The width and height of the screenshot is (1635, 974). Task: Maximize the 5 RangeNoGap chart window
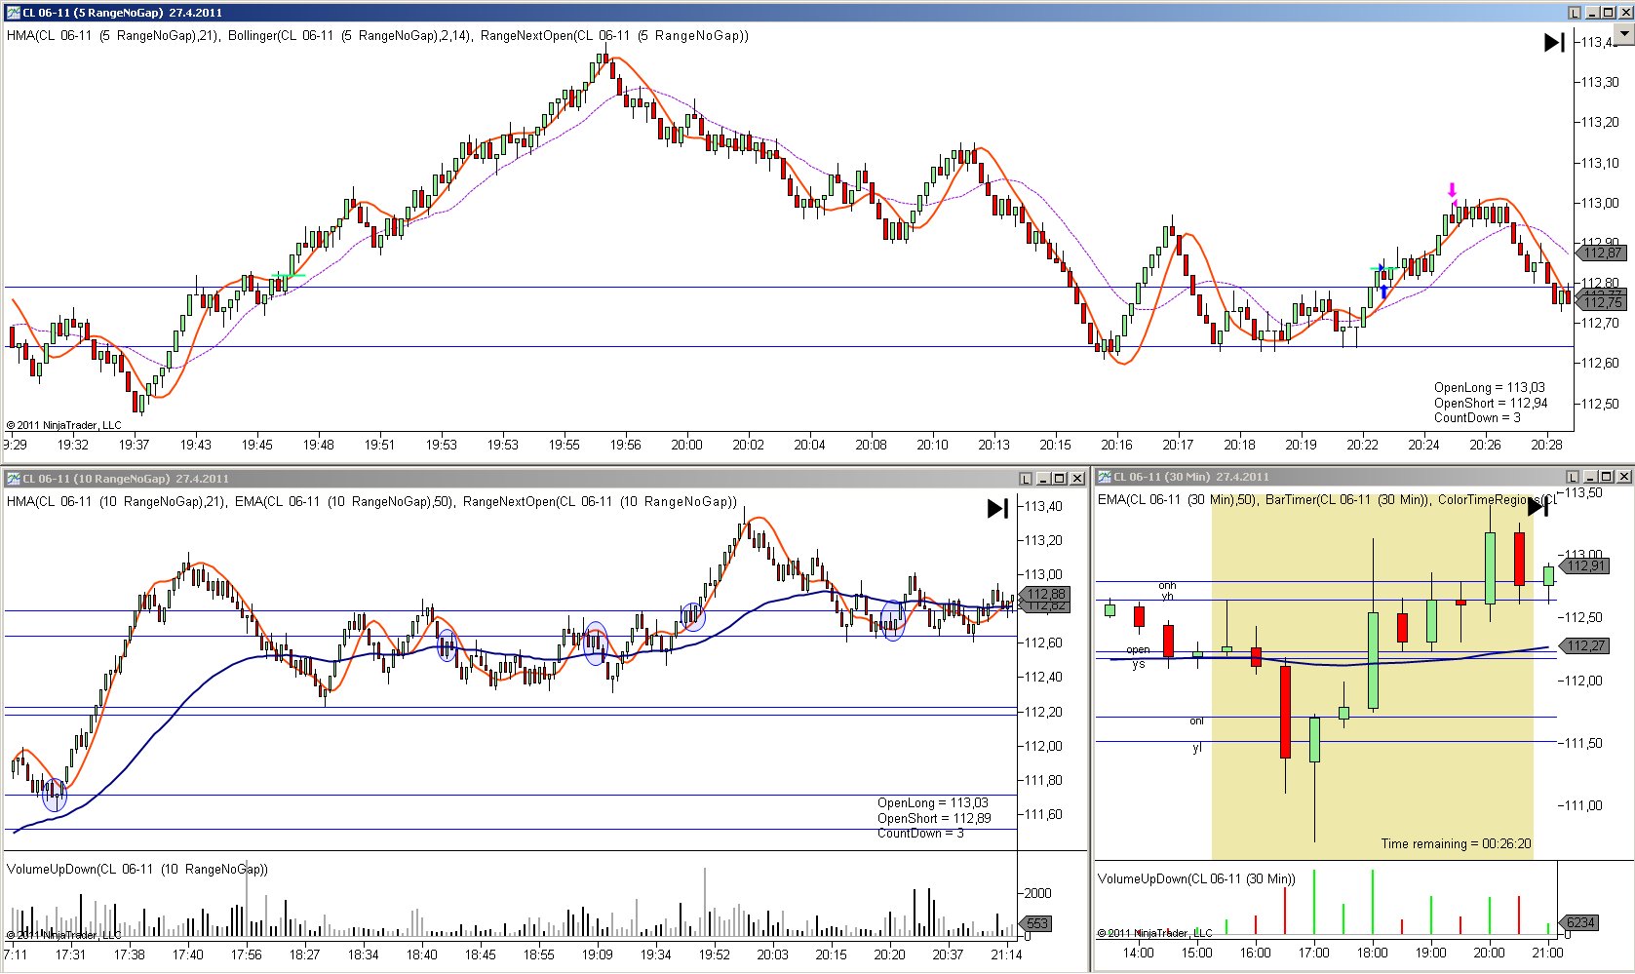[x=1610, y=13]
